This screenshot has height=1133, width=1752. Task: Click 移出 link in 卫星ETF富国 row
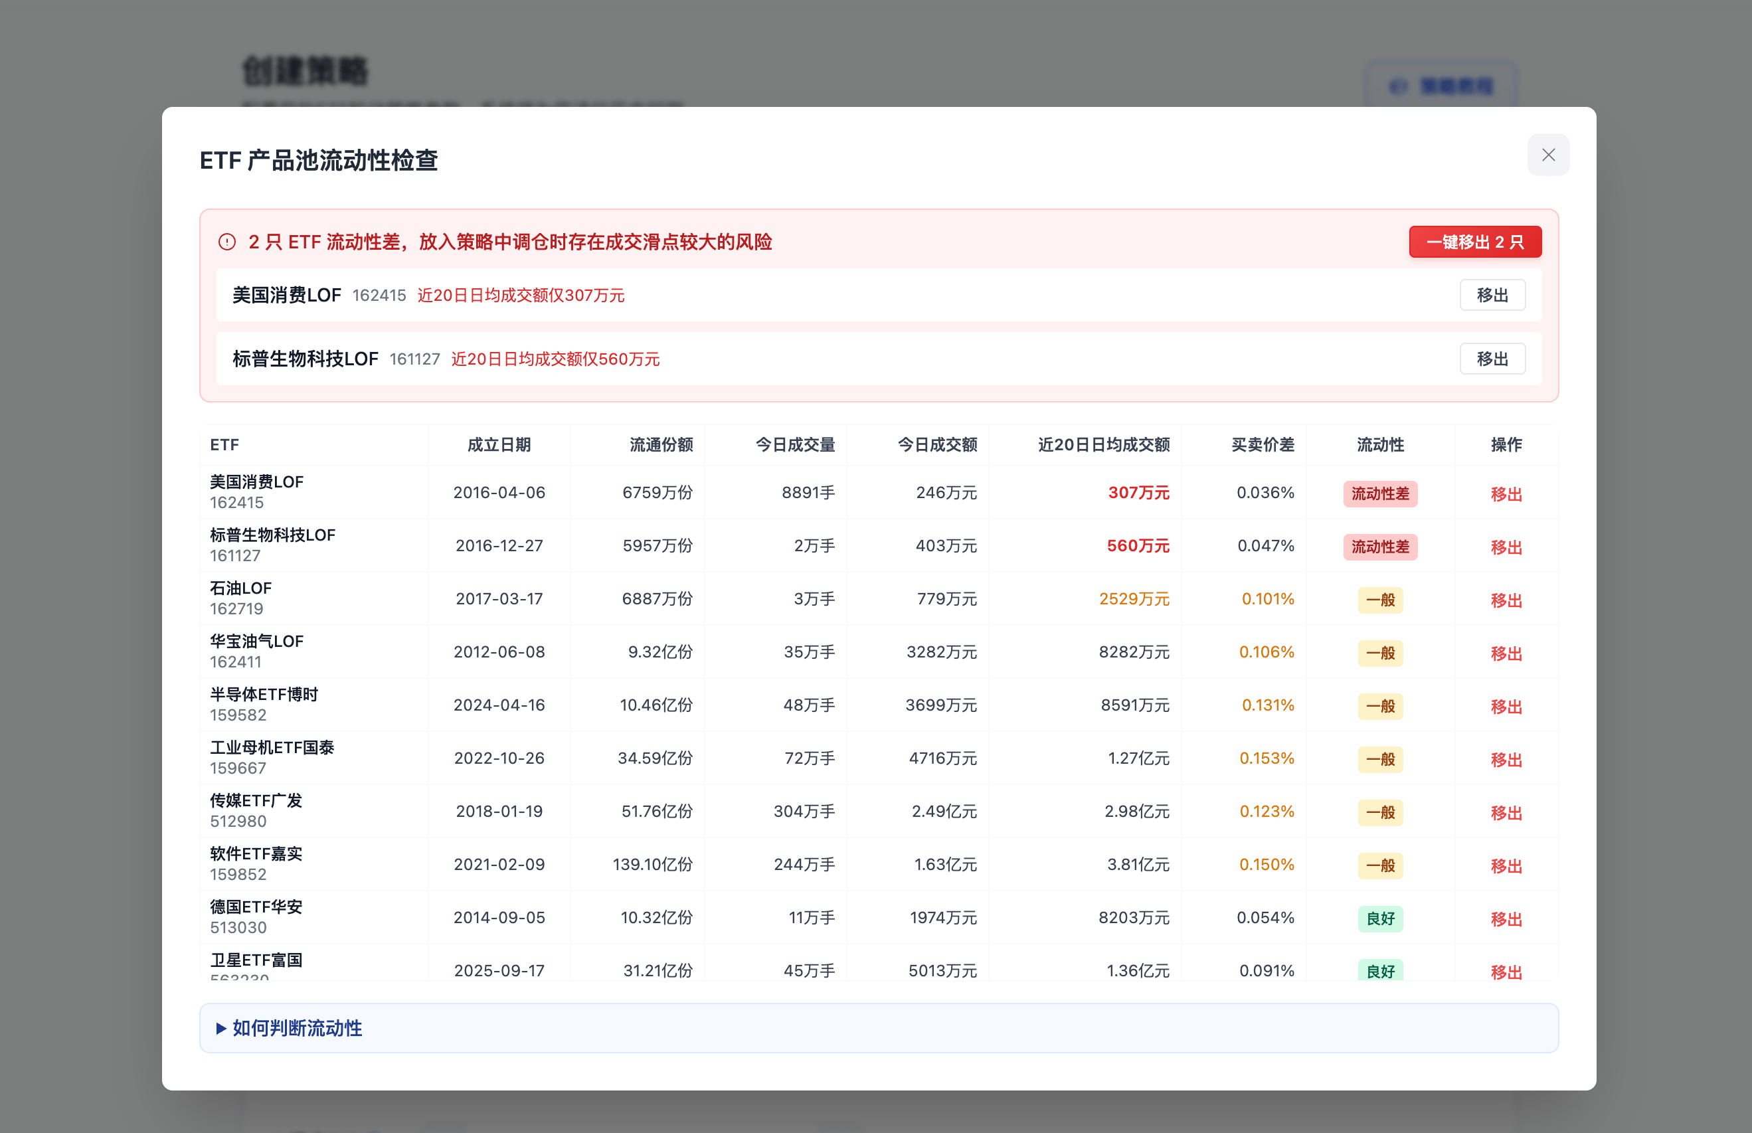tap(1506, 971)
